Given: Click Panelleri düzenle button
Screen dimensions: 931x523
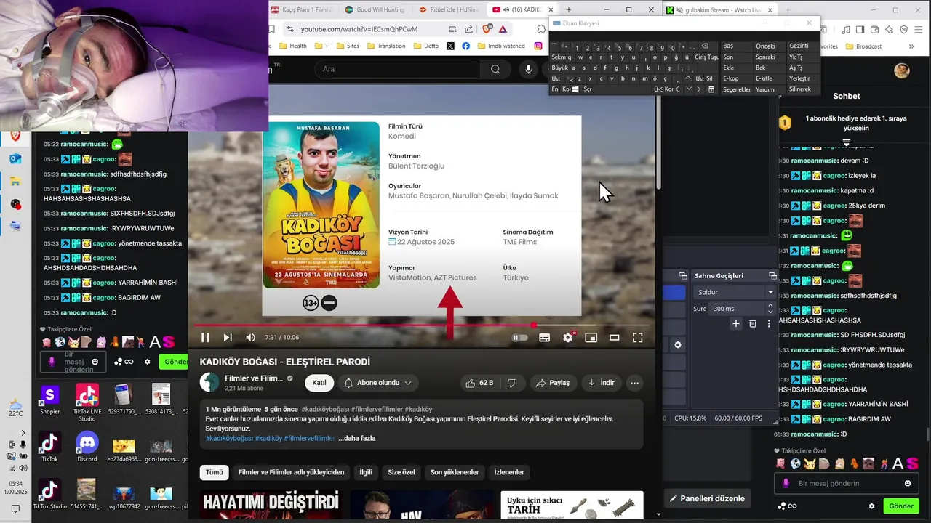Looking at the screenshot, I should pyautogui.click(x=707, y=498).
